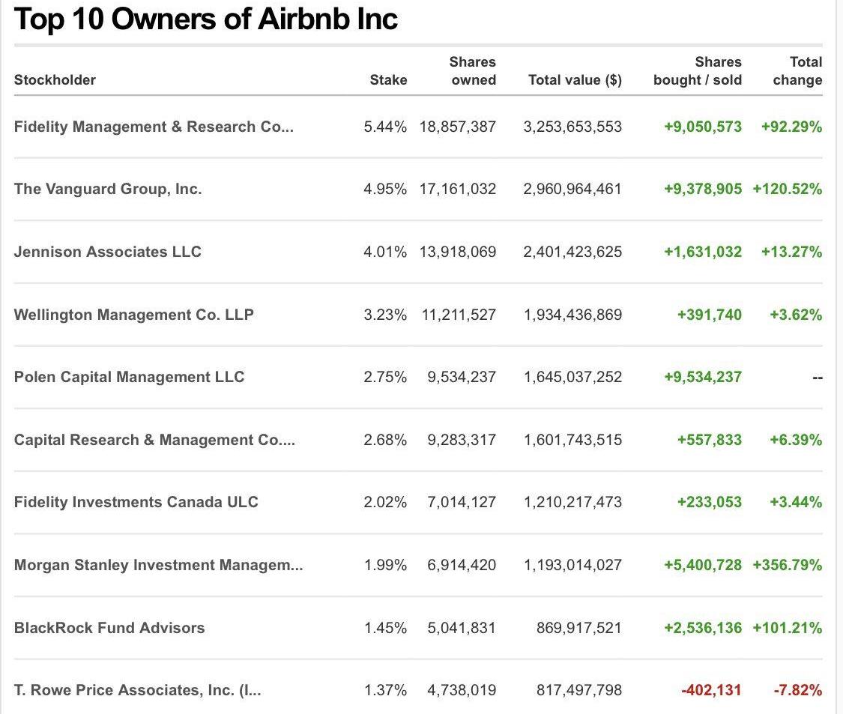Select BlackRock Fund Advisors stockholder
Screen dimensions: 843x714
[109, 628]
